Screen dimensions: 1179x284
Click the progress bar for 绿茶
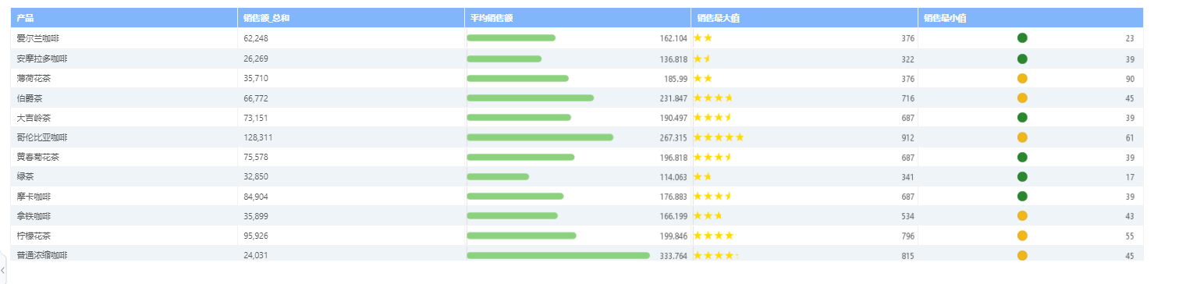coord(498,177)
